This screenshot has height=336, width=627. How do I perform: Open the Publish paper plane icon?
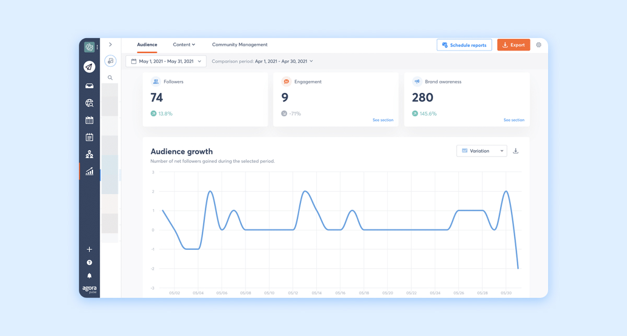click(x=89, y=67)
